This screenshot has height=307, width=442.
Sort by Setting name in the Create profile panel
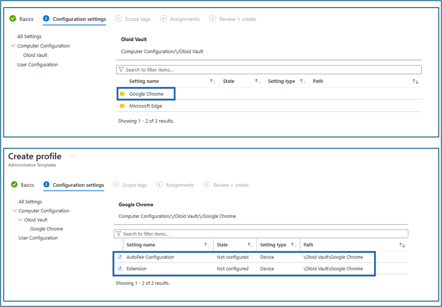point(207,245)
